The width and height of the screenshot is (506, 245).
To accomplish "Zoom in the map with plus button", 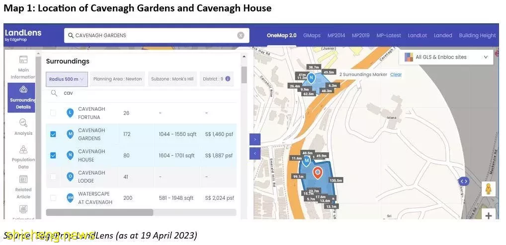I will pos(489,215).
